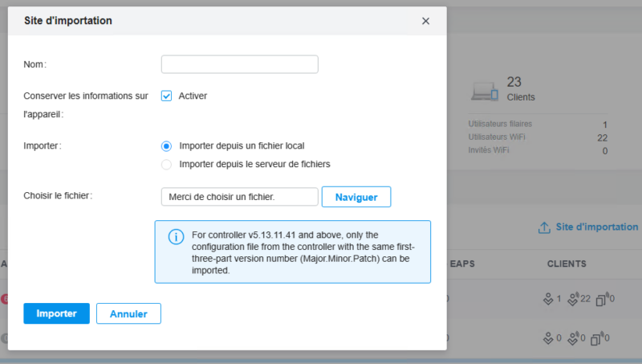
Task: Click the CLIENTS column header
Action: pos(567,264)
